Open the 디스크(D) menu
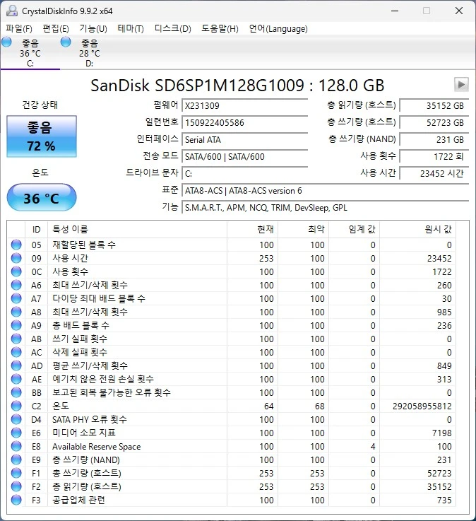 point(172,29)
